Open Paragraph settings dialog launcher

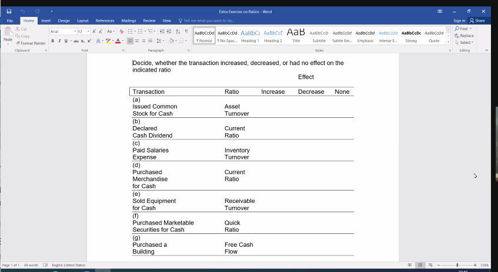click(189, 50)
